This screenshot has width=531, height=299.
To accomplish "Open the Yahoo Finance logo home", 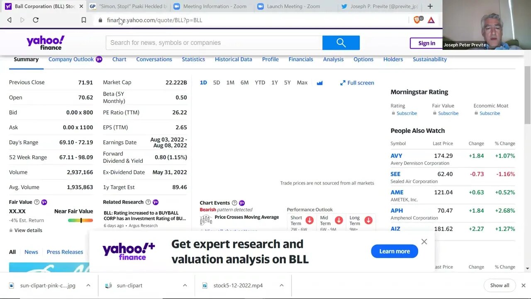I will (x=46, y=43).
